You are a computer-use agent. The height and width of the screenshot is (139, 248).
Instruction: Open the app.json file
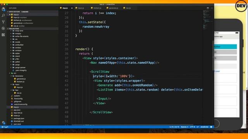[17, 110]
